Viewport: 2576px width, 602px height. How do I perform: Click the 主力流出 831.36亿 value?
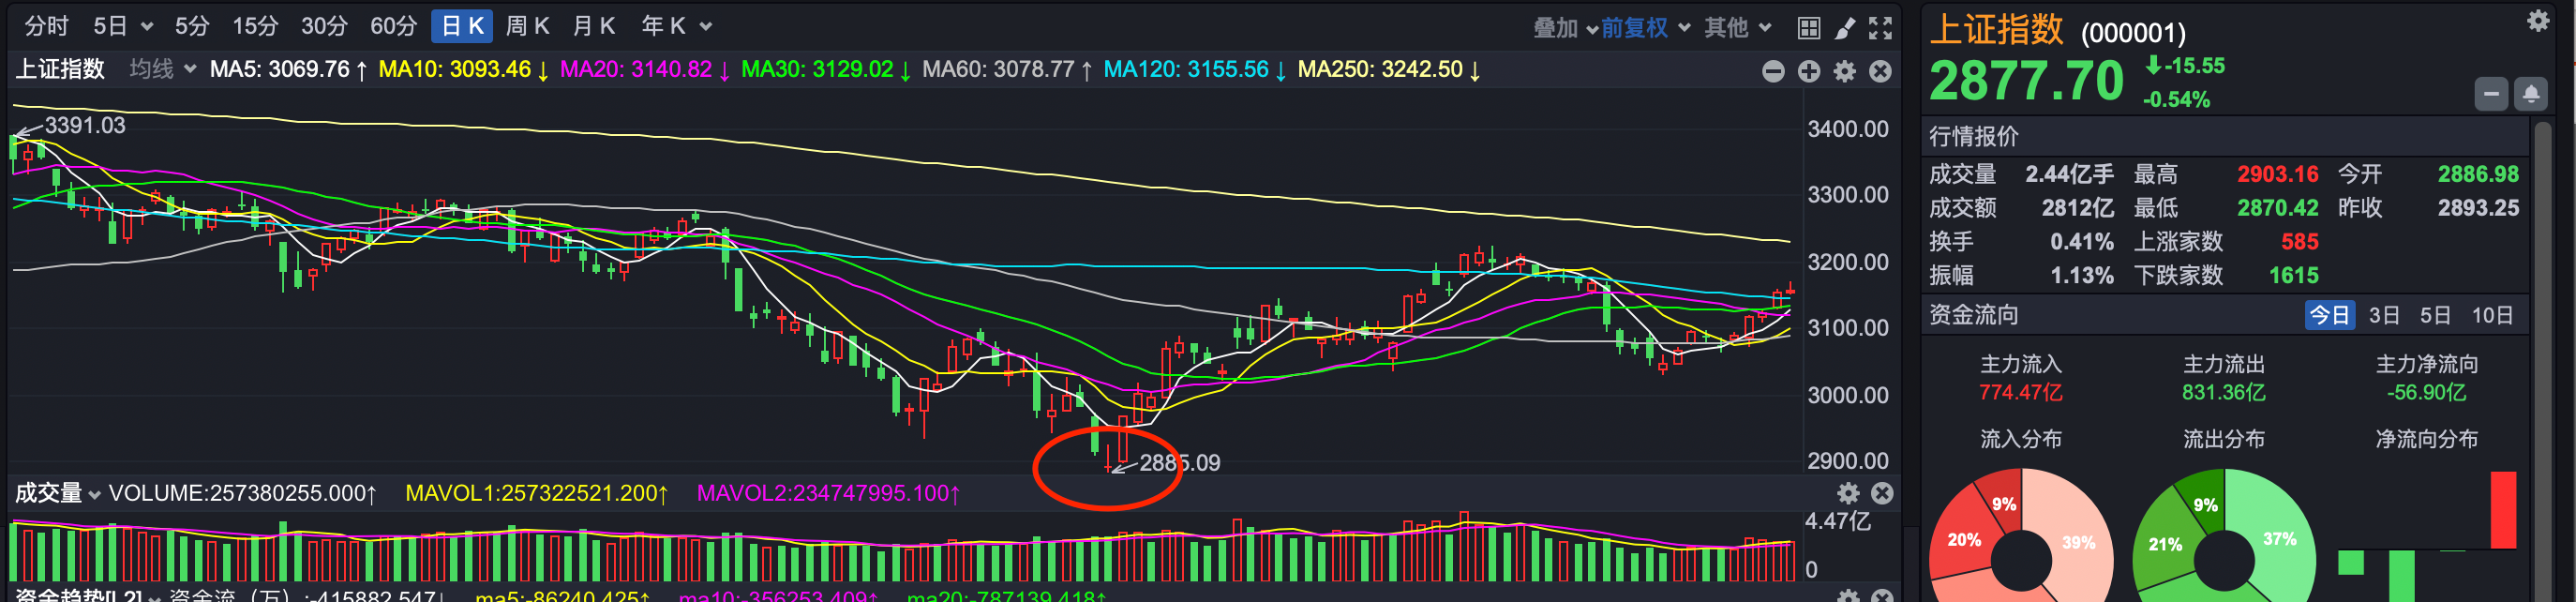pyautogui.click(x=2223, y=393)
